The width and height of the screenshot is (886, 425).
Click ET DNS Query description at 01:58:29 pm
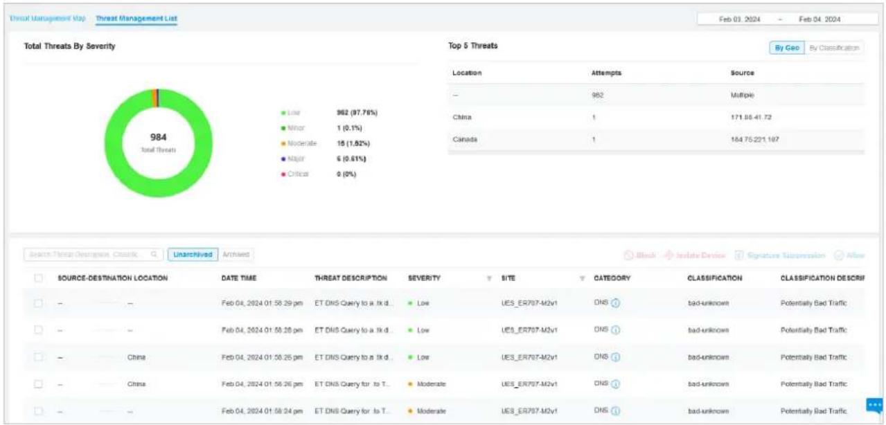(355, 304)
